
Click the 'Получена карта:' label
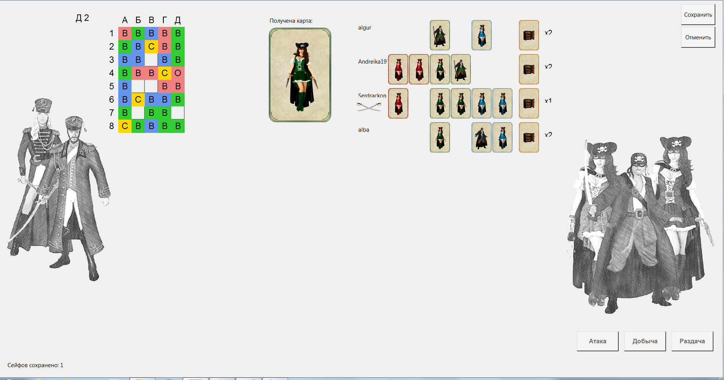291,21
